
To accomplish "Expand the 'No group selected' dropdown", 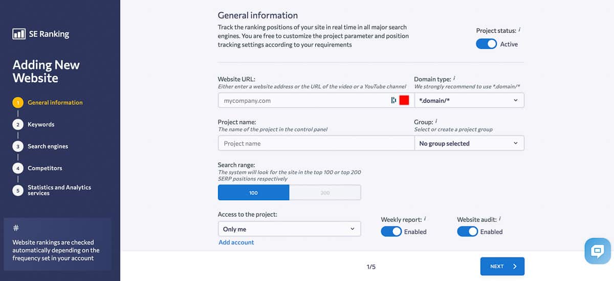I will (x=469, y=144).
